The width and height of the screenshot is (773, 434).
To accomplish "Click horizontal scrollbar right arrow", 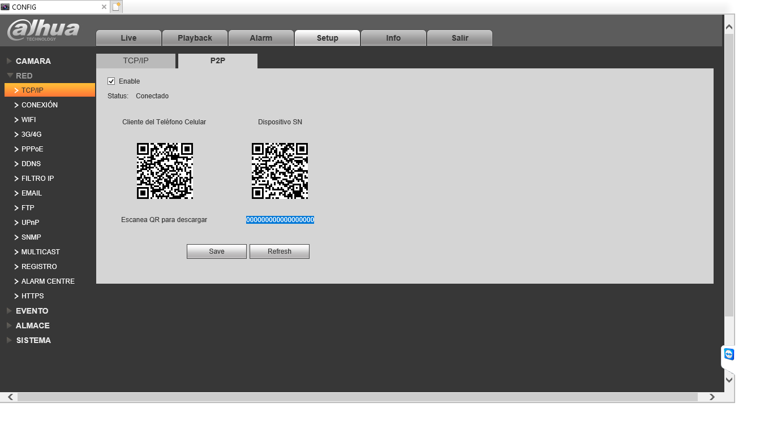I will click(712, 397).
